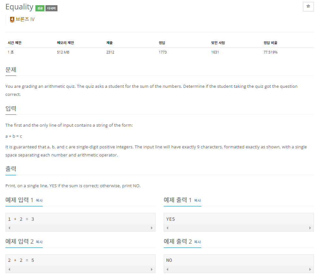The width and height of the screenshot is (324, 277).
Task: Click the 'Equality' problem title
Action: [x=19, y=7]
